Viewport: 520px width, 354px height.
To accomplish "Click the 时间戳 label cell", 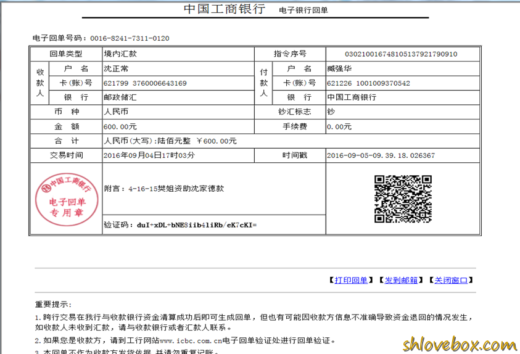I will [290, 155].
